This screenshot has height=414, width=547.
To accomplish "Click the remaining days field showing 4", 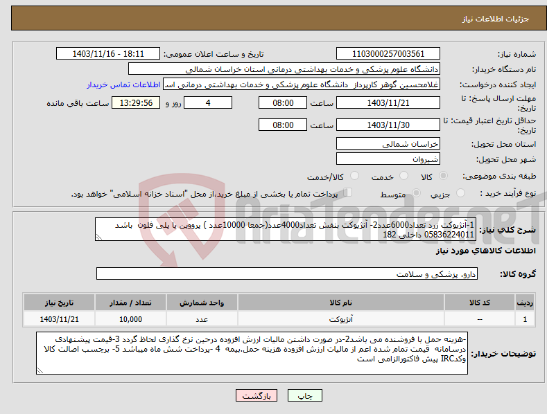I will coord(208,102).
